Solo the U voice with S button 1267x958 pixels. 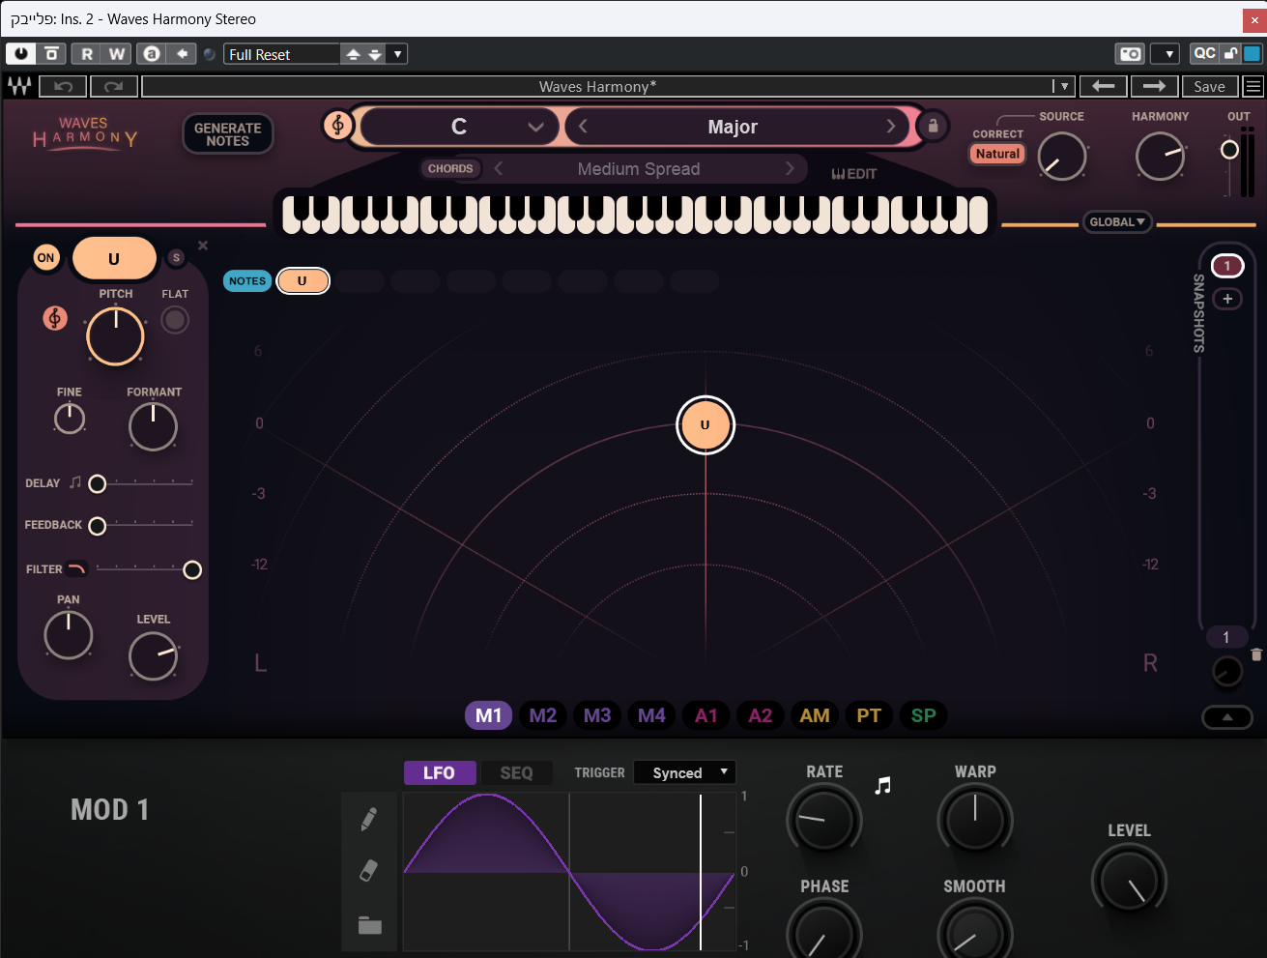coord(176,257)
